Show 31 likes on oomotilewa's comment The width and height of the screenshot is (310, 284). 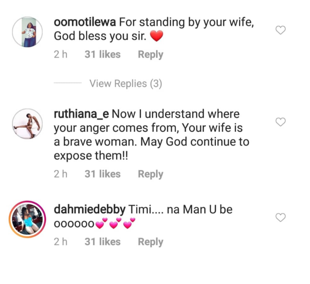[102, 55]
